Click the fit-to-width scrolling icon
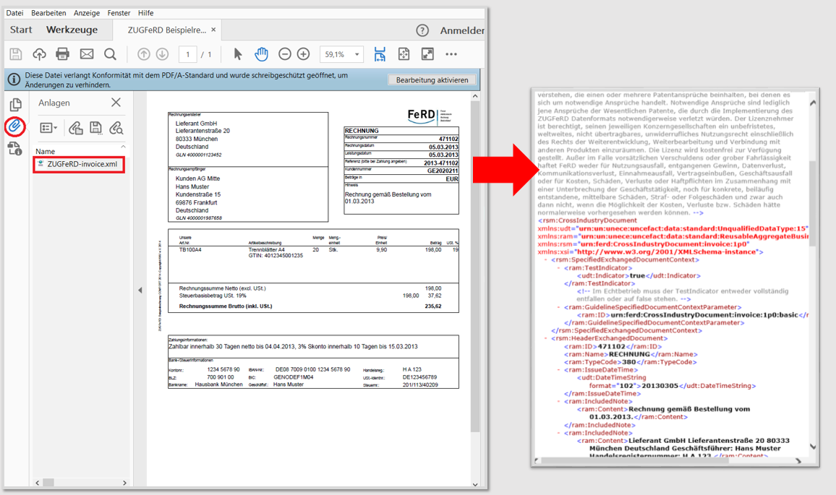 [x=380, y=53]
